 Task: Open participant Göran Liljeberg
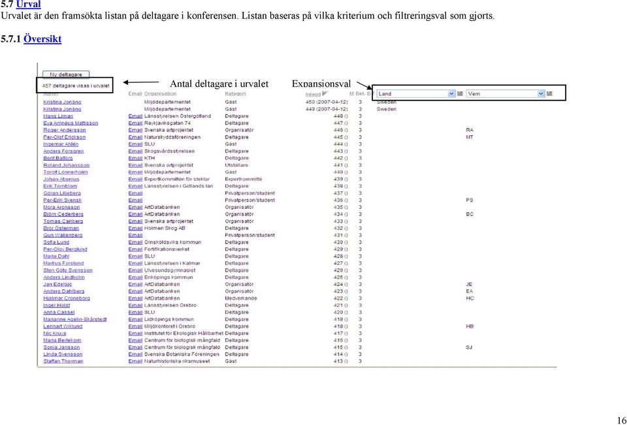pyautogui.click(x=62, y=193)
